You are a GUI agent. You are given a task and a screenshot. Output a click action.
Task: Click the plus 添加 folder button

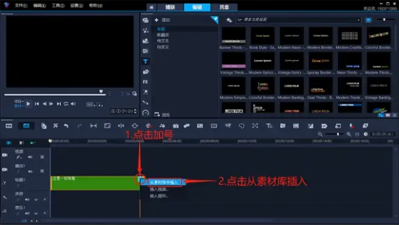click(162, 20)
